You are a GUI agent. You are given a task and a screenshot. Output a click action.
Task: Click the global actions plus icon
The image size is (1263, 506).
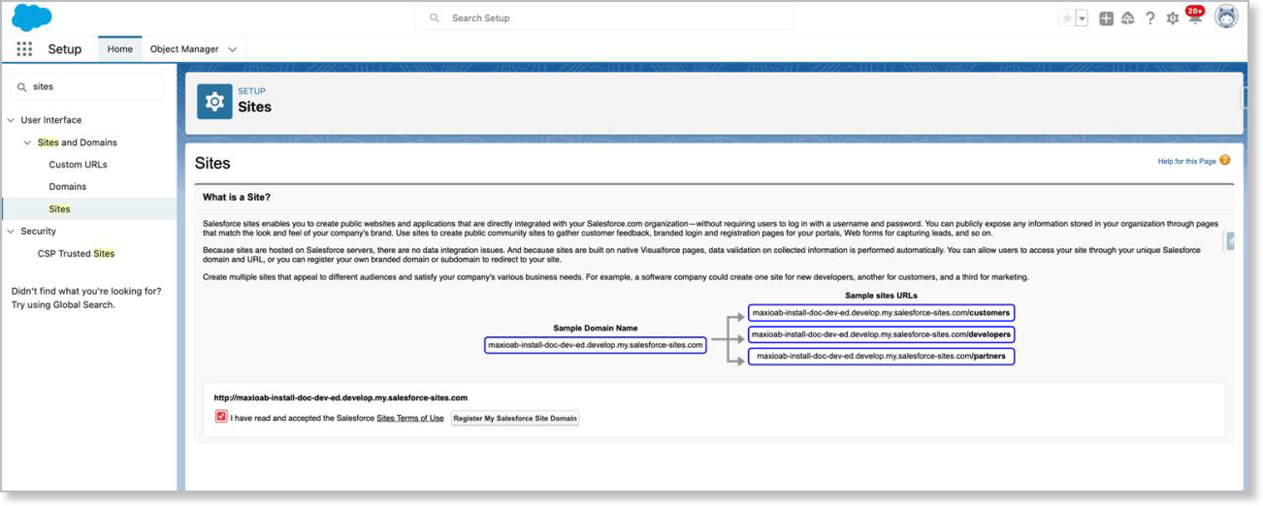point(1106,18)
